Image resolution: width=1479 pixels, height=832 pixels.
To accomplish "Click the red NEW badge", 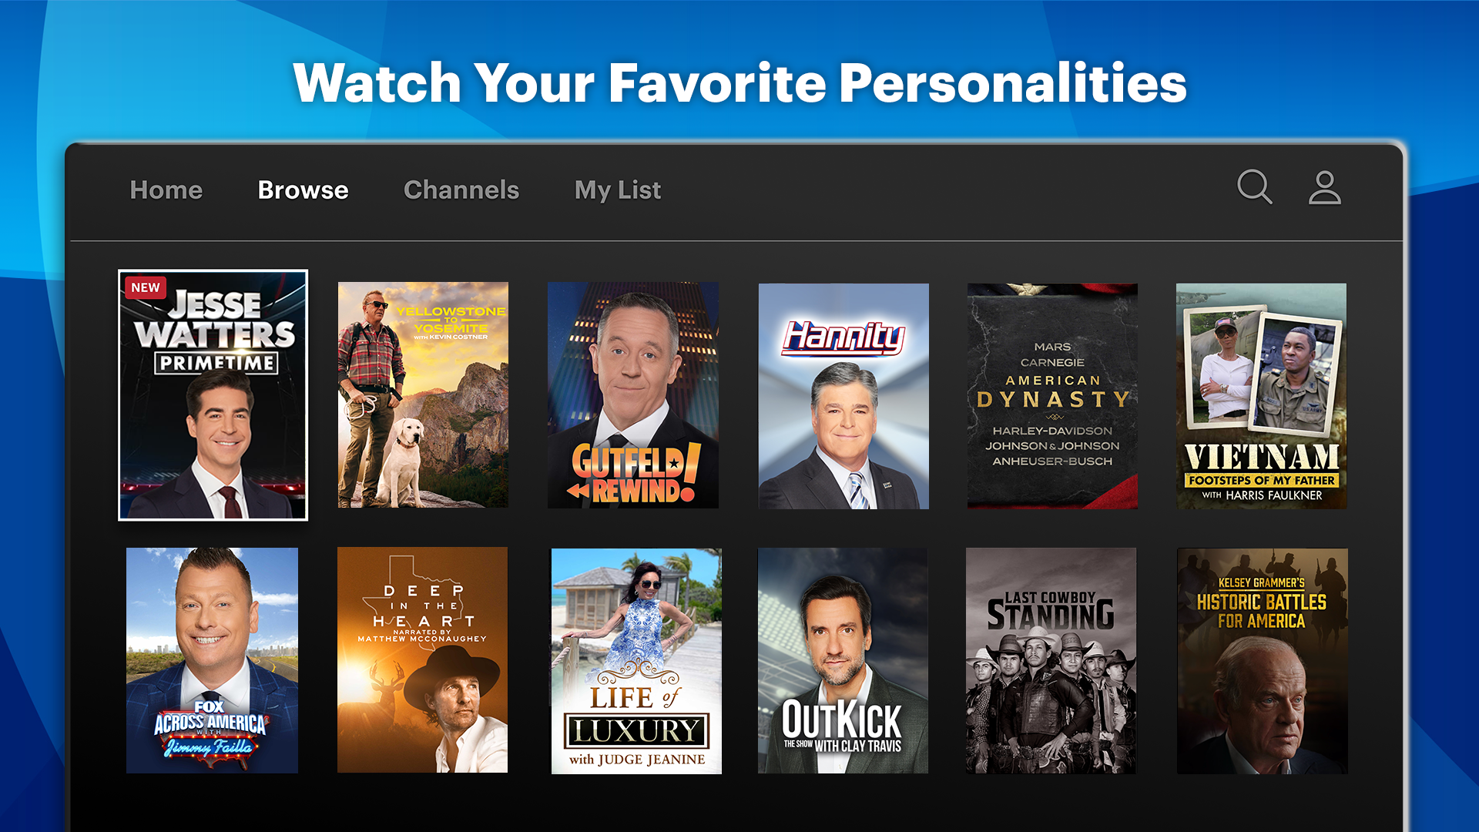I will coord(146,287).
